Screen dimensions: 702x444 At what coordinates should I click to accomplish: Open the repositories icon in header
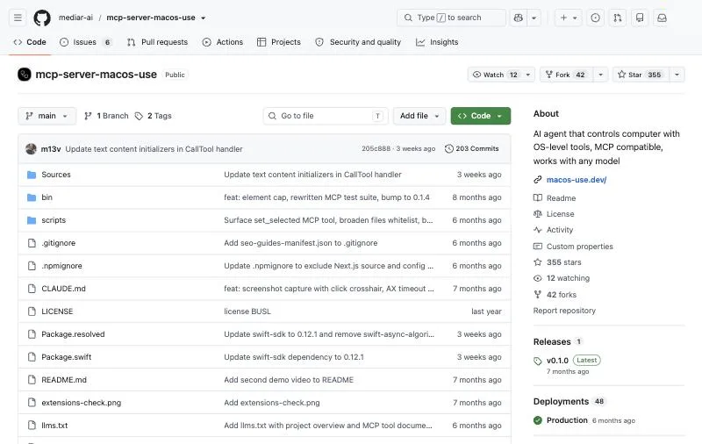640,18
